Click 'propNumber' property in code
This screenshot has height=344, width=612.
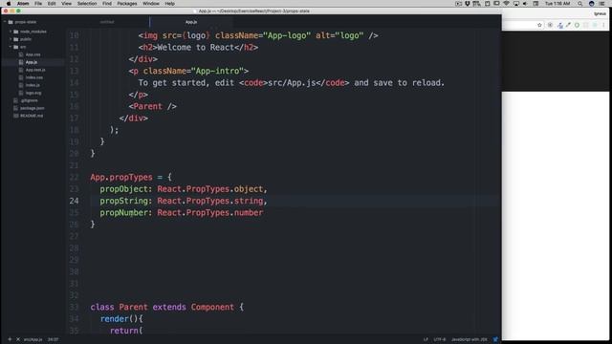(123, 213)
